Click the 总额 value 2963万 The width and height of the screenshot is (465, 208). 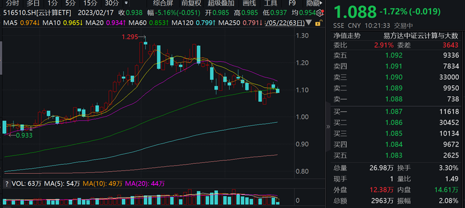(x=383, y=201)
